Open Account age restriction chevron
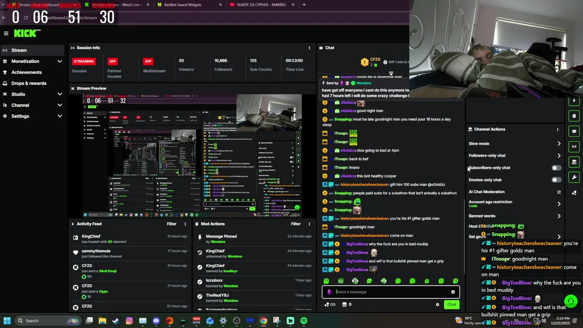This screenshot has width=583, height=328. click(559, 204)
